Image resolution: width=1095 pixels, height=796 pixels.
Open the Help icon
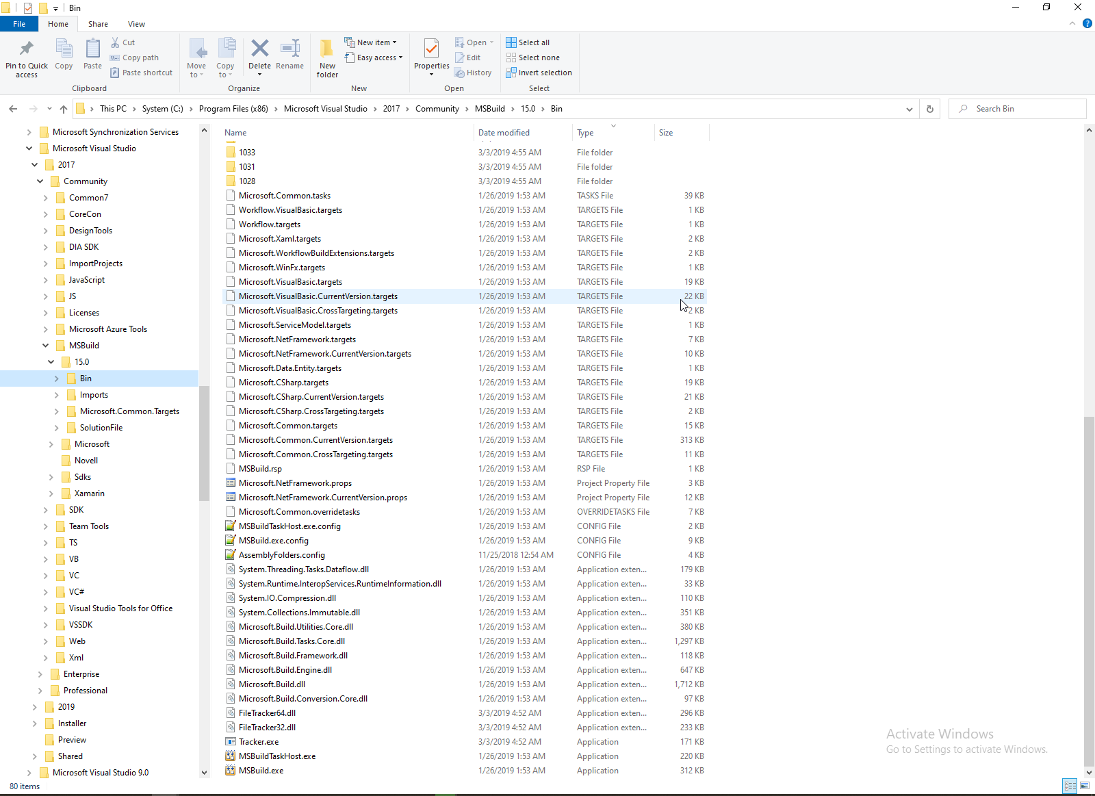pos(1087,23)
